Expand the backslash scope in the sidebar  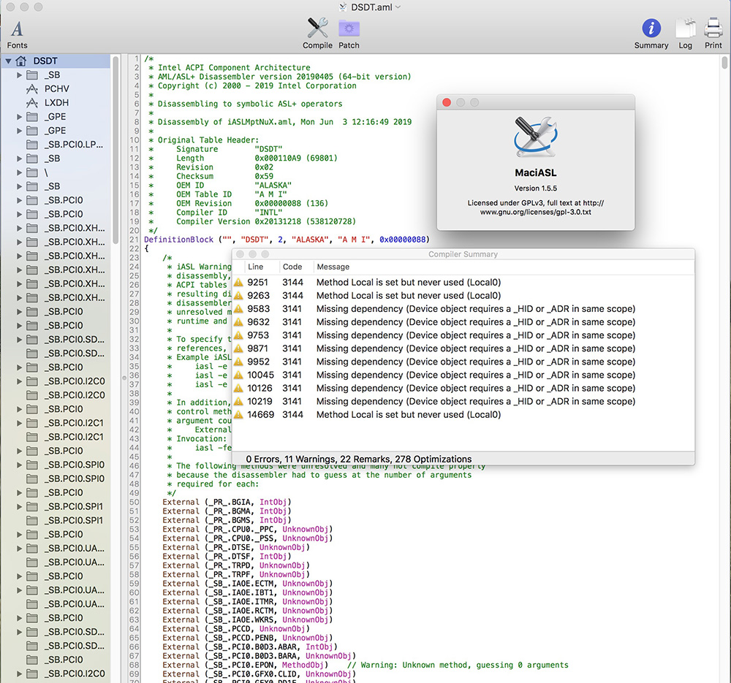pos(19,172)
